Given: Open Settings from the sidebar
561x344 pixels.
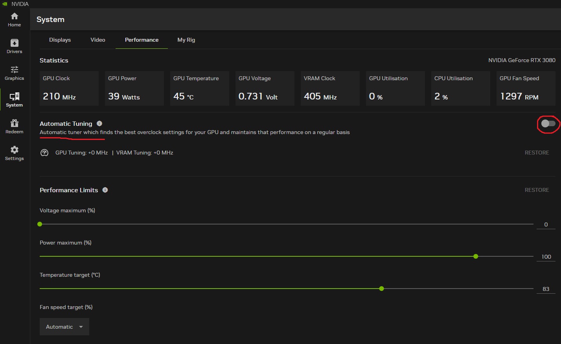Looking at the screenshot, I should [15, 153].
